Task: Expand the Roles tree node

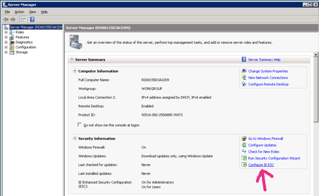Action: click(6, 32)
